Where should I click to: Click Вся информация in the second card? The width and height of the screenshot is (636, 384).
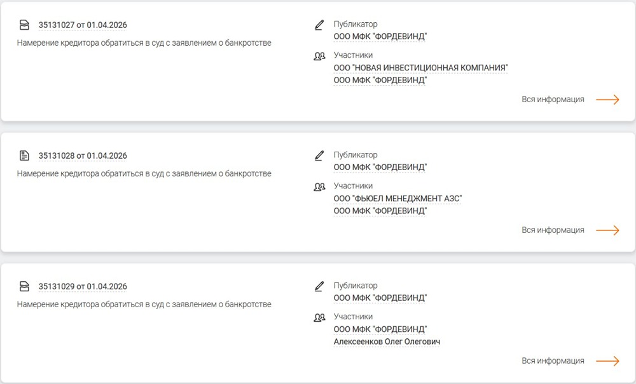[x=553, y=230]
